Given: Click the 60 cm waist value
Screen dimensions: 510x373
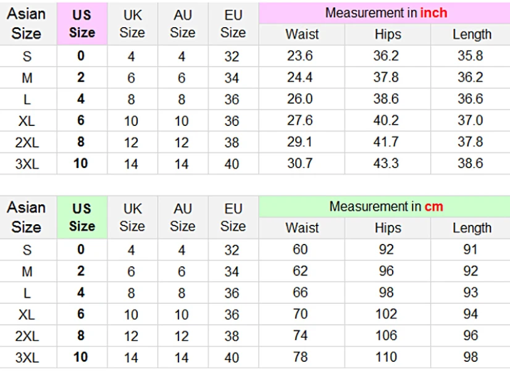Looking at the screenshot, I should [300, 249].
